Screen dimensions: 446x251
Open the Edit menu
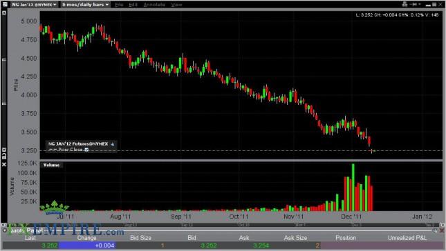pyautogui.click(x=133, y=5)
